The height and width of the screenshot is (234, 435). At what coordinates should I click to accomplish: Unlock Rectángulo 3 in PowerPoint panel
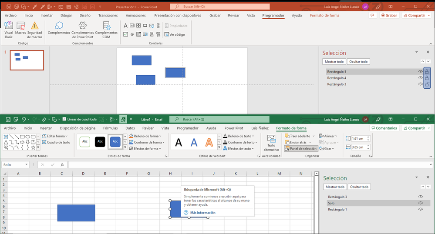point(427,84)
